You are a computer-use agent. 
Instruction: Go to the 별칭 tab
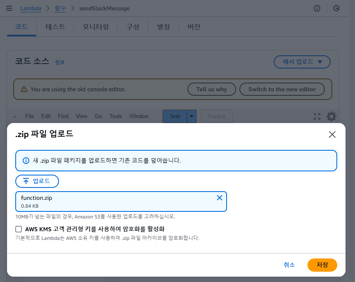tap(163, 27)
